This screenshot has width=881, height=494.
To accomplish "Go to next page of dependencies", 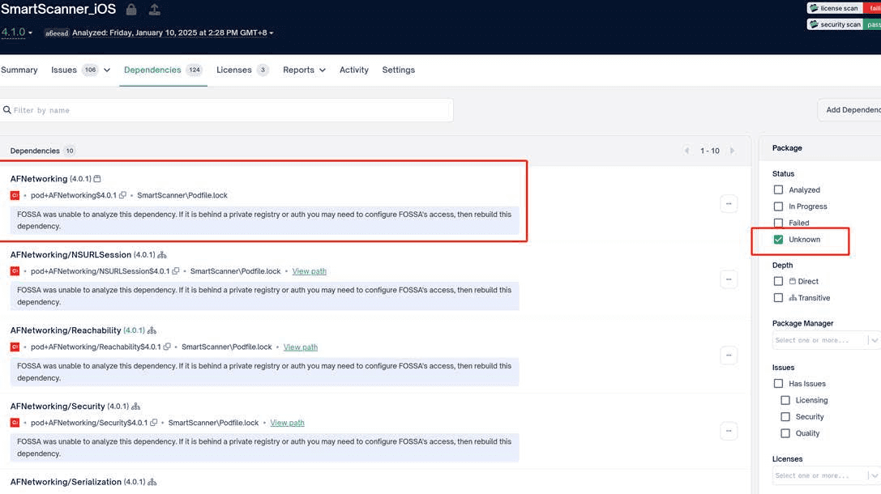I will point(732,151).
